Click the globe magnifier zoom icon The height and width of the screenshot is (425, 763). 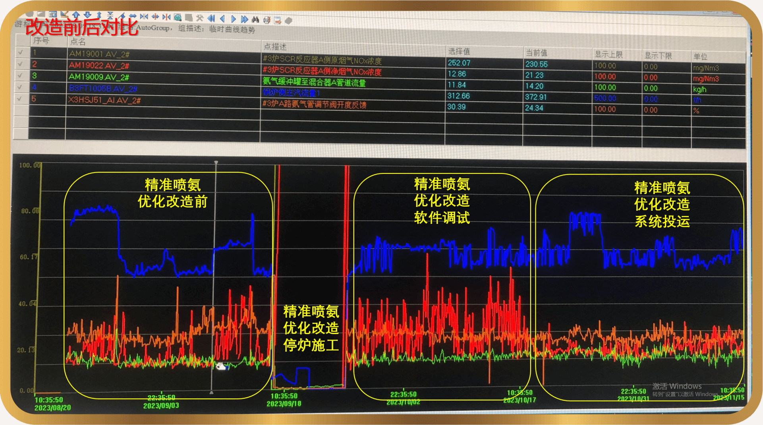point(178,17)
